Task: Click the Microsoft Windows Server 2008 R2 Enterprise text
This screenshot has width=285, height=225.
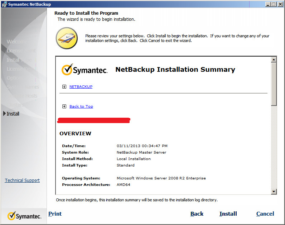Action: pos(161,178)
